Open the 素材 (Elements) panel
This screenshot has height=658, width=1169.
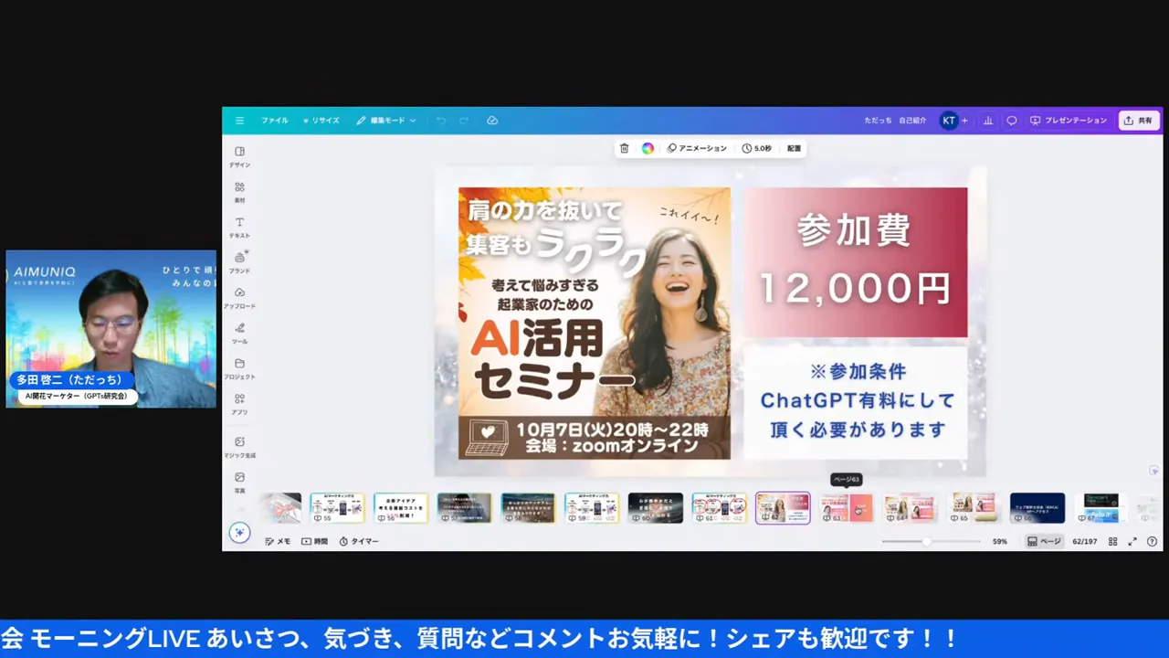(239, 192)
